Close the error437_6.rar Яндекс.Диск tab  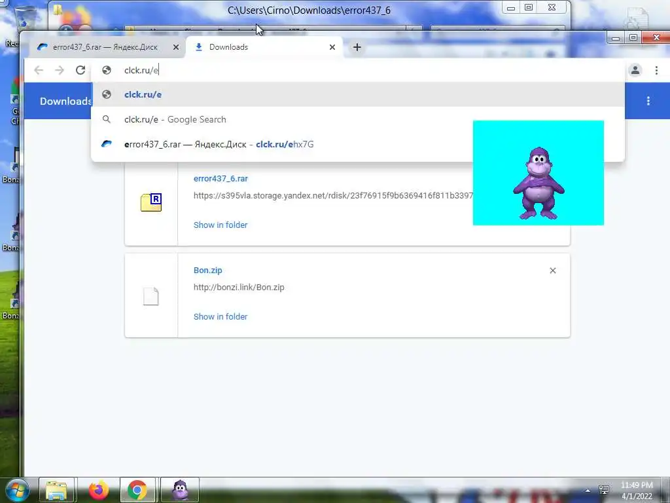click(x=176, y=47)
